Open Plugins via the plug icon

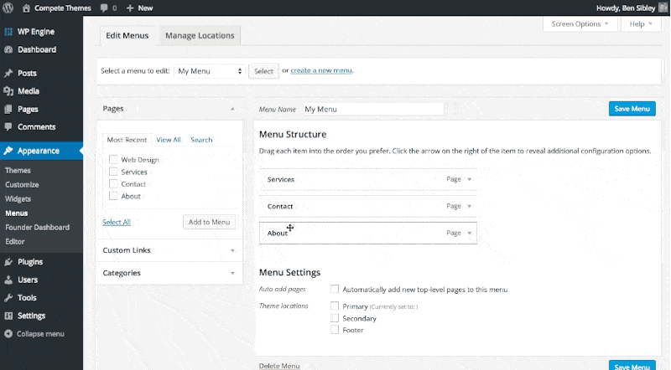coord(8,262)
